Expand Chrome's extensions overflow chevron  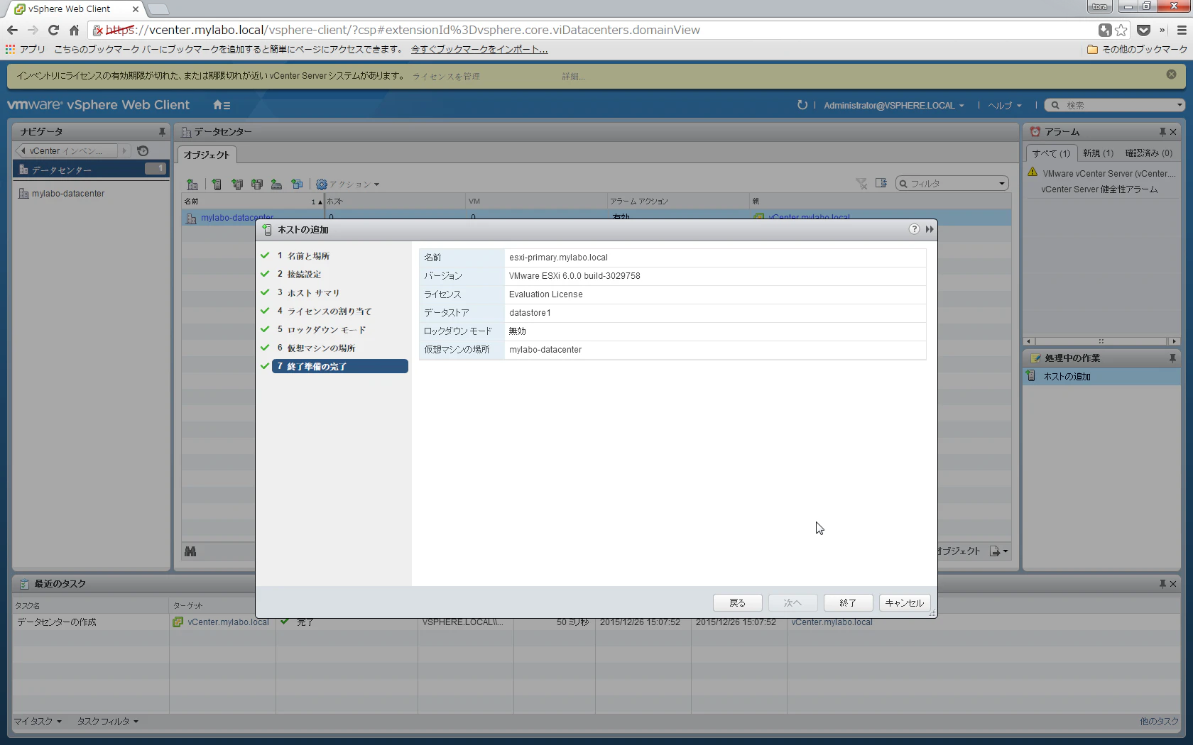[1162, 30]
